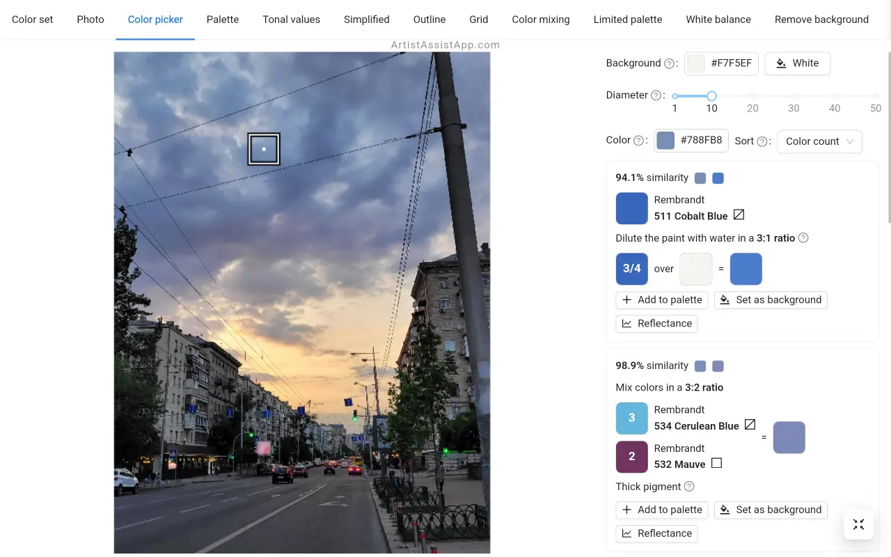Image resolution: width=891 pixels, height=557 pixels.
Task: Click the Diameter help question icon
Action: coord(656,95)
